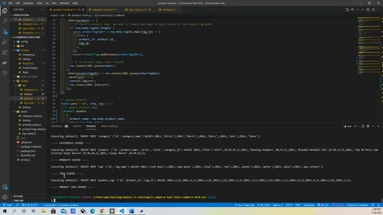Collapse the models folder
The width and height of the screenshot is (383, 215).
point(25,50)
